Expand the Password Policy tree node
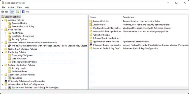This screenshot has width=189, height=94. [x=6, y=23]
